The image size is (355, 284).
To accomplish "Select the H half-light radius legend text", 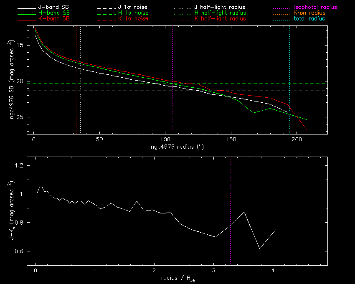I will [220, 13].
